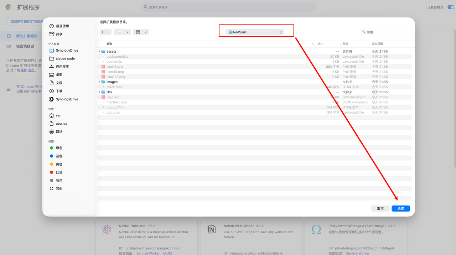
Task: Expand the assets folder disclosure triangle
Action: point(99,52)
